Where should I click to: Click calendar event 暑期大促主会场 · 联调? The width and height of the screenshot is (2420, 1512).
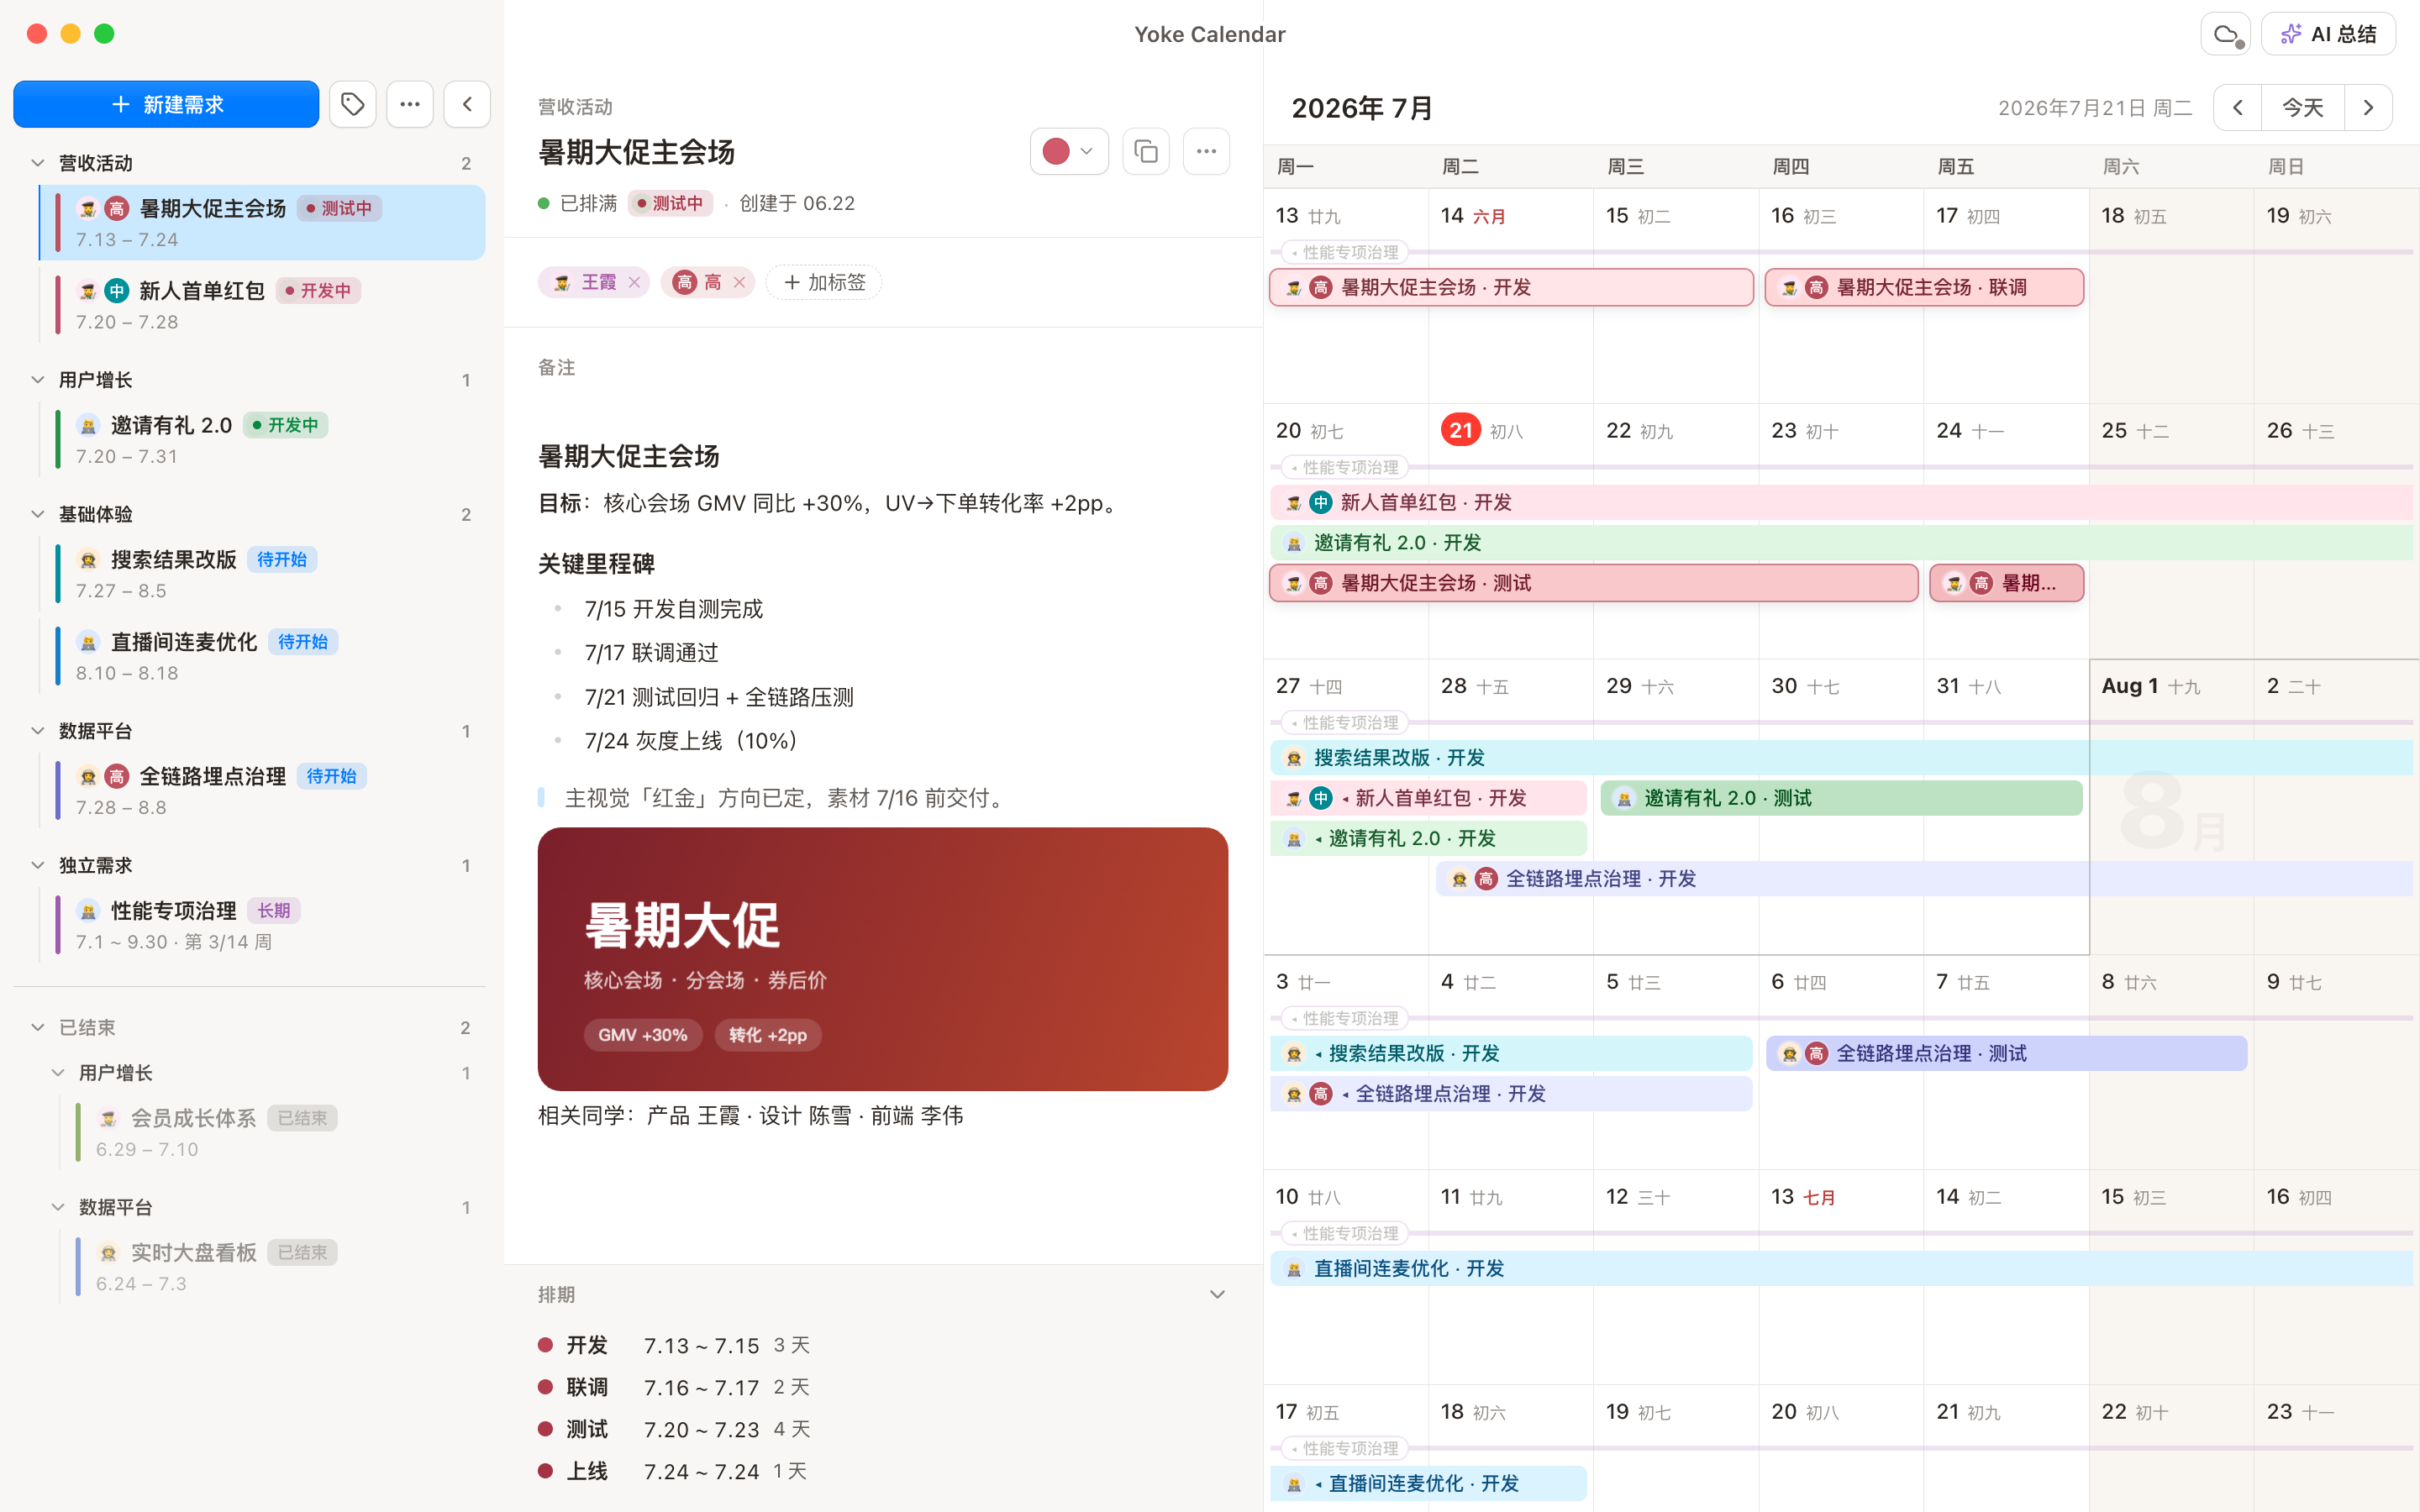[1924, 288]
